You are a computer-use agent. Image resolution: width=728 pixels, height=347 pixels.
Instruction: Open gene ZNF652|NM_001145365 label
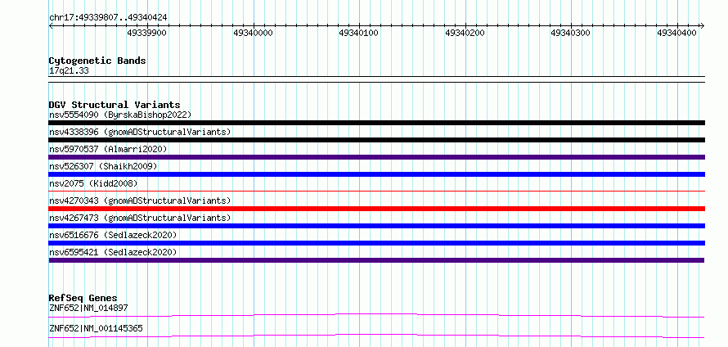click(x=96, y=329)
